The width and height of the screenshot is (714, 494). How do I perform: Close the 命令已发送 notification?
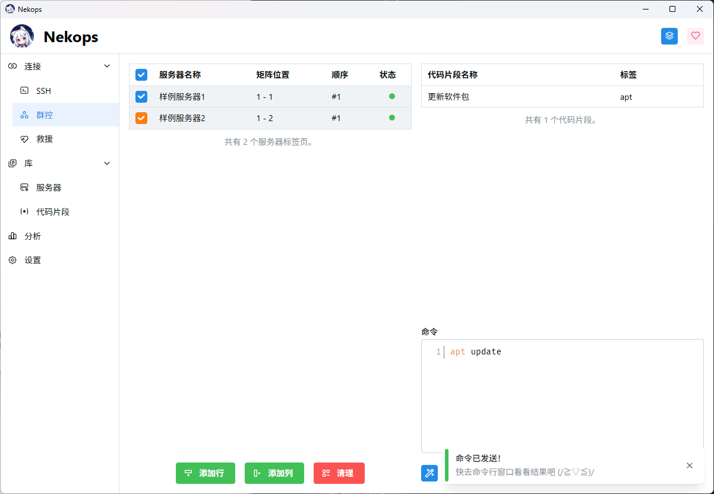689,465
